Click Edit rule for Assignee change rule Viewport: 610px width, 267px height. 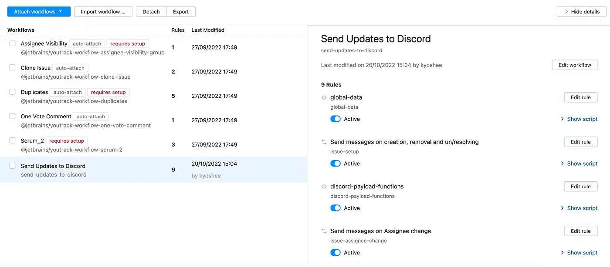[x=581, y=231]
